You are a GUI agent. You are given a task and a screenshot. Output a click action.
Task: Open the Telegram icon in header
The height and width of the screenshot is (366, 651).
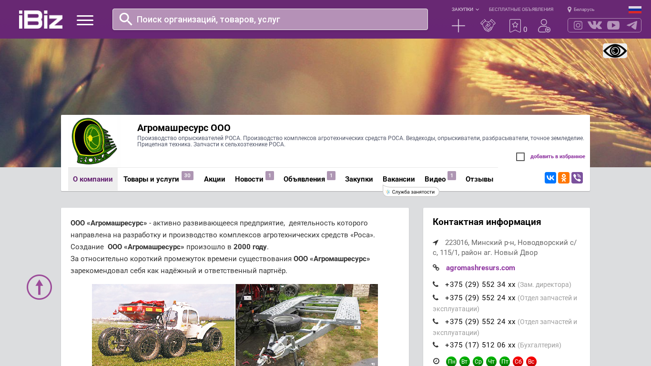(632, 25)
